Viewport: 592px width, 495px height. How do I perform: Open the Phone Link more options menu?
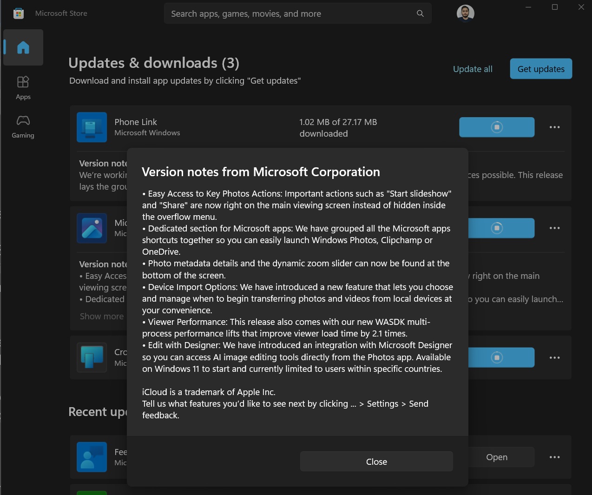(x=554, y=127)
